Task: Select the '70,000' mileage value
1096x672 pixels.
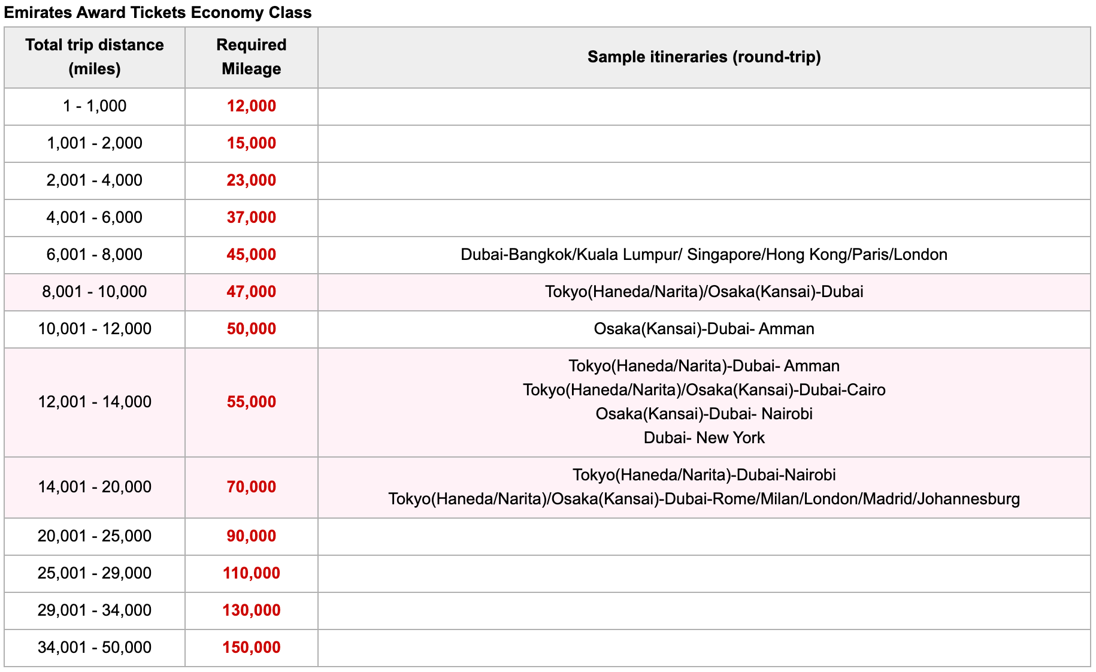Action: [252, 487]
